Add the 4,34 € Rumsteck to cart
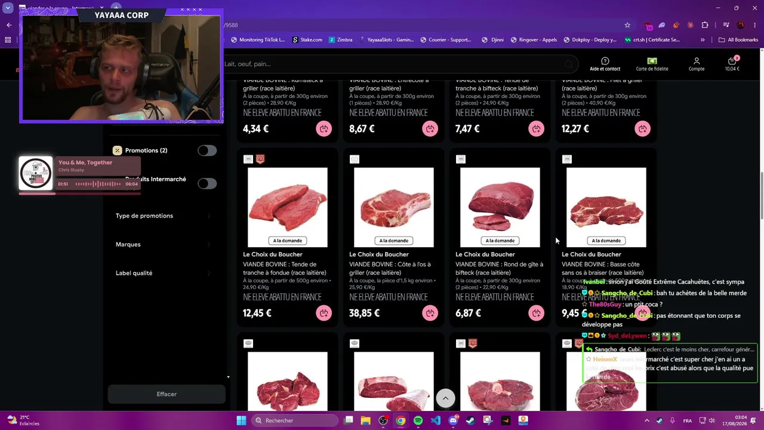764x430 pixels. point(324,128)
